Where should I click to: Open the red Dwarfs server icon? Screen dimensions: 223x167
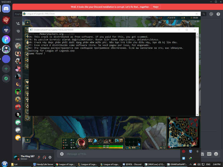click(x=6, y=20)
